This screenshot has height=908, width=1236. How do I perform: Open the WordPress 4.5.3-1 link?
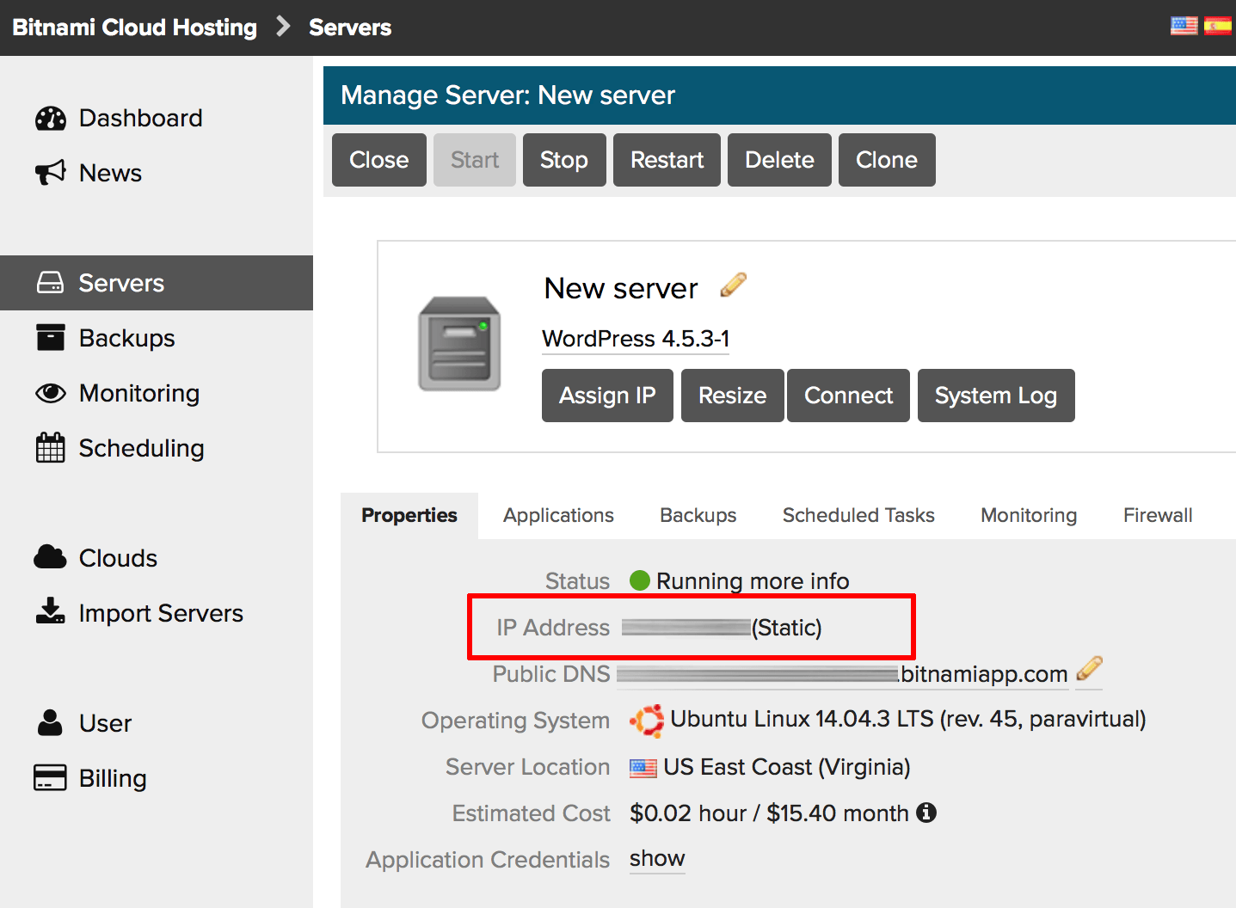tap(636, 339)
